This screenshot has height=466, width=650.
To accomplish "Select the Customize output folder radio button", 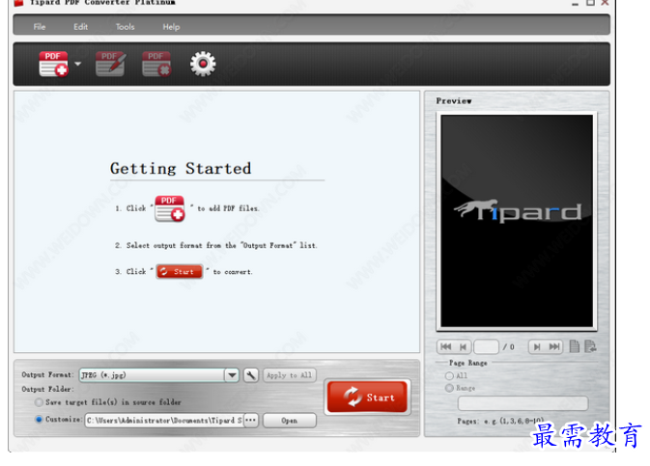I will pyautogui.click(x=39, y=420).
